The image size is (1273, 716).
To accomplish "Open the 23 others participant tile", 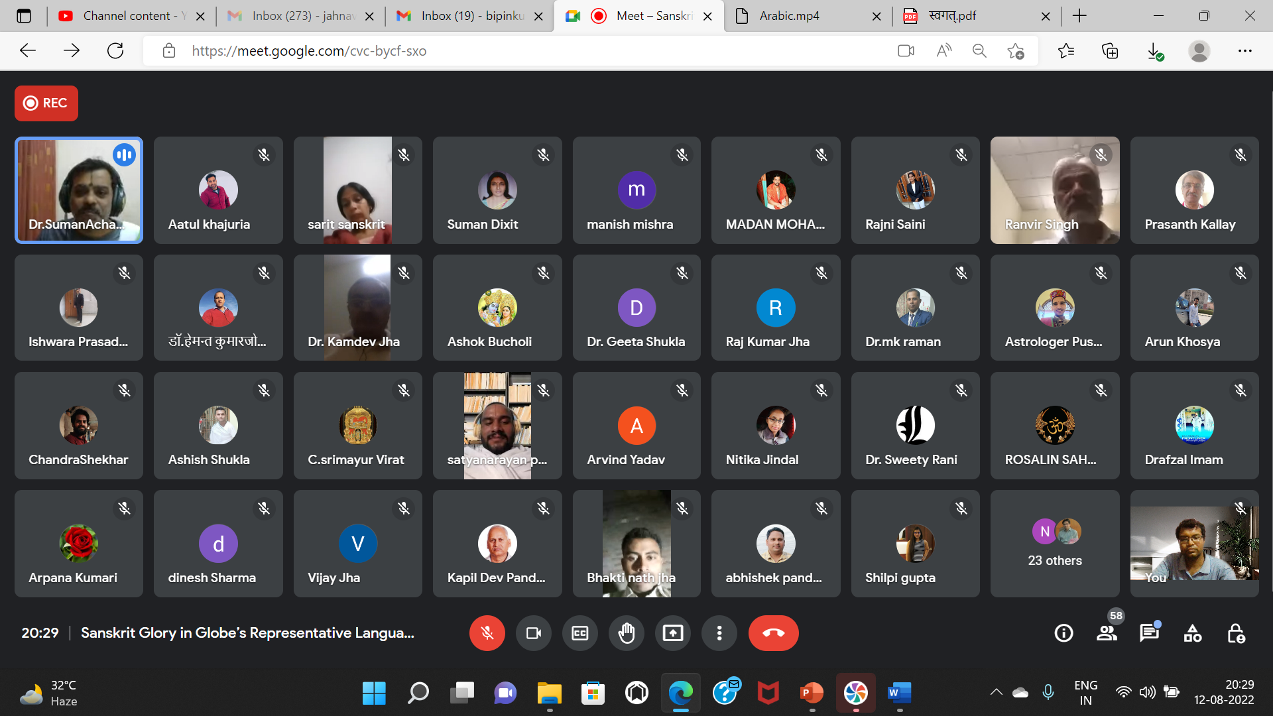I will [x=1054, y=544].
